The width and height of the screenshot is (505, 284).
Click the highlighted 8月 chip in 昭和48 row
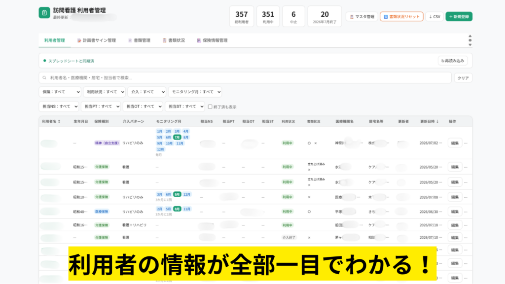click(177, 209)
